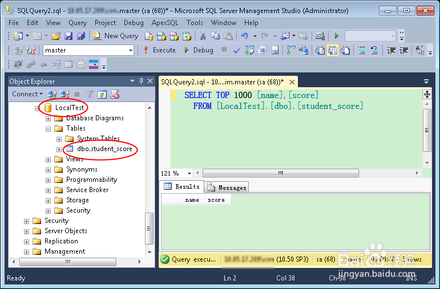Expand the Database Diagrams folder

point(49,119)
